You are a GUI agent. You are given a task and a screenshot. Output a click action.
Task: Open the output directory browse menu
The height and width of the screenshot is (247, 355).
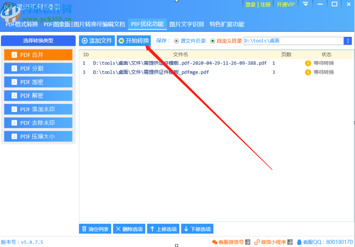pos(348,41)
